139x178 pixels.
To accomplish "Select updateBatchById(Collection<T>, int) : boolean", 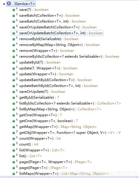I will point(58,86).
